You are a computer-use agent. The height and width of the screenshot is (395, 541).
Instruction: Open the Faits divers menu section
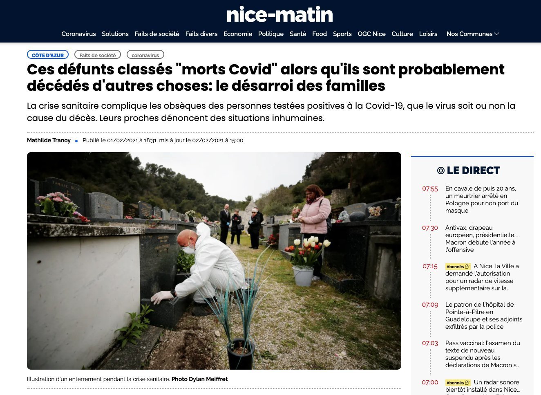(201, 34)
